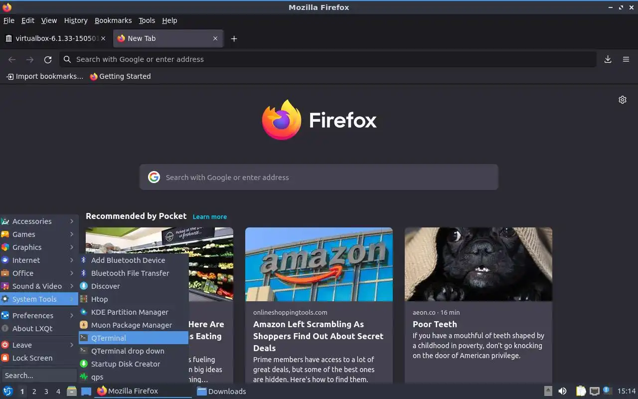Open the History menu
The image size is (638, 399).
click(x=76, y=20)
